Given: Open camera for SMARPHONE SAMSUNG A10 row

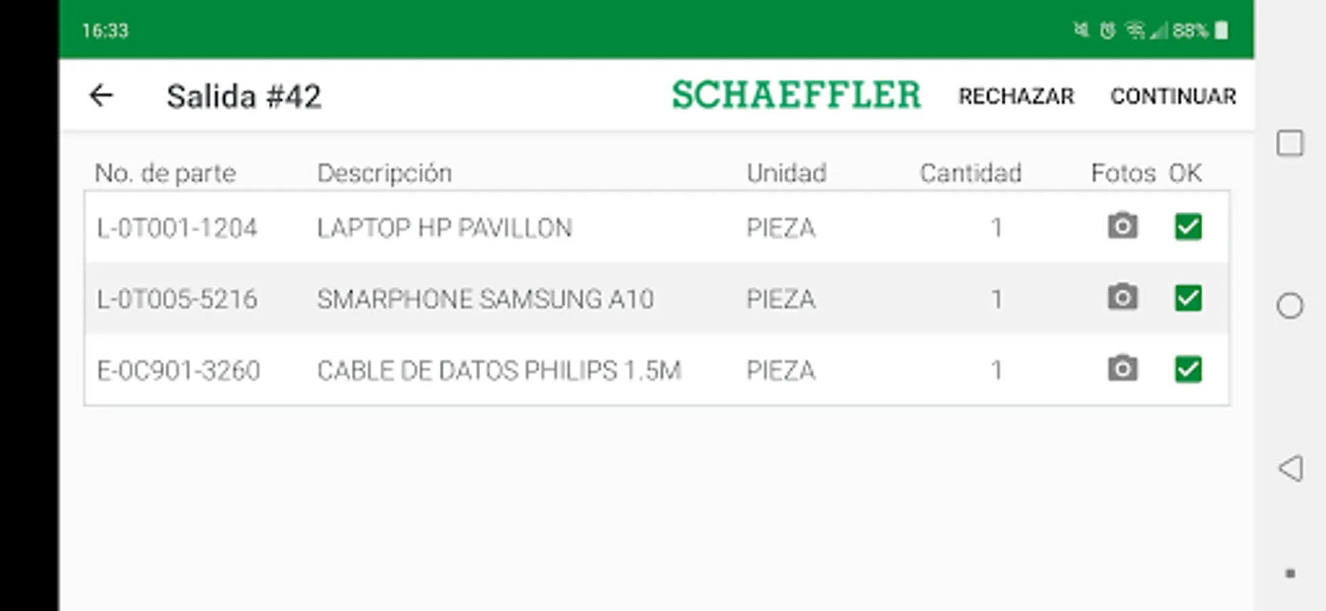Looking at the screenshot, I should [1122, 297].
